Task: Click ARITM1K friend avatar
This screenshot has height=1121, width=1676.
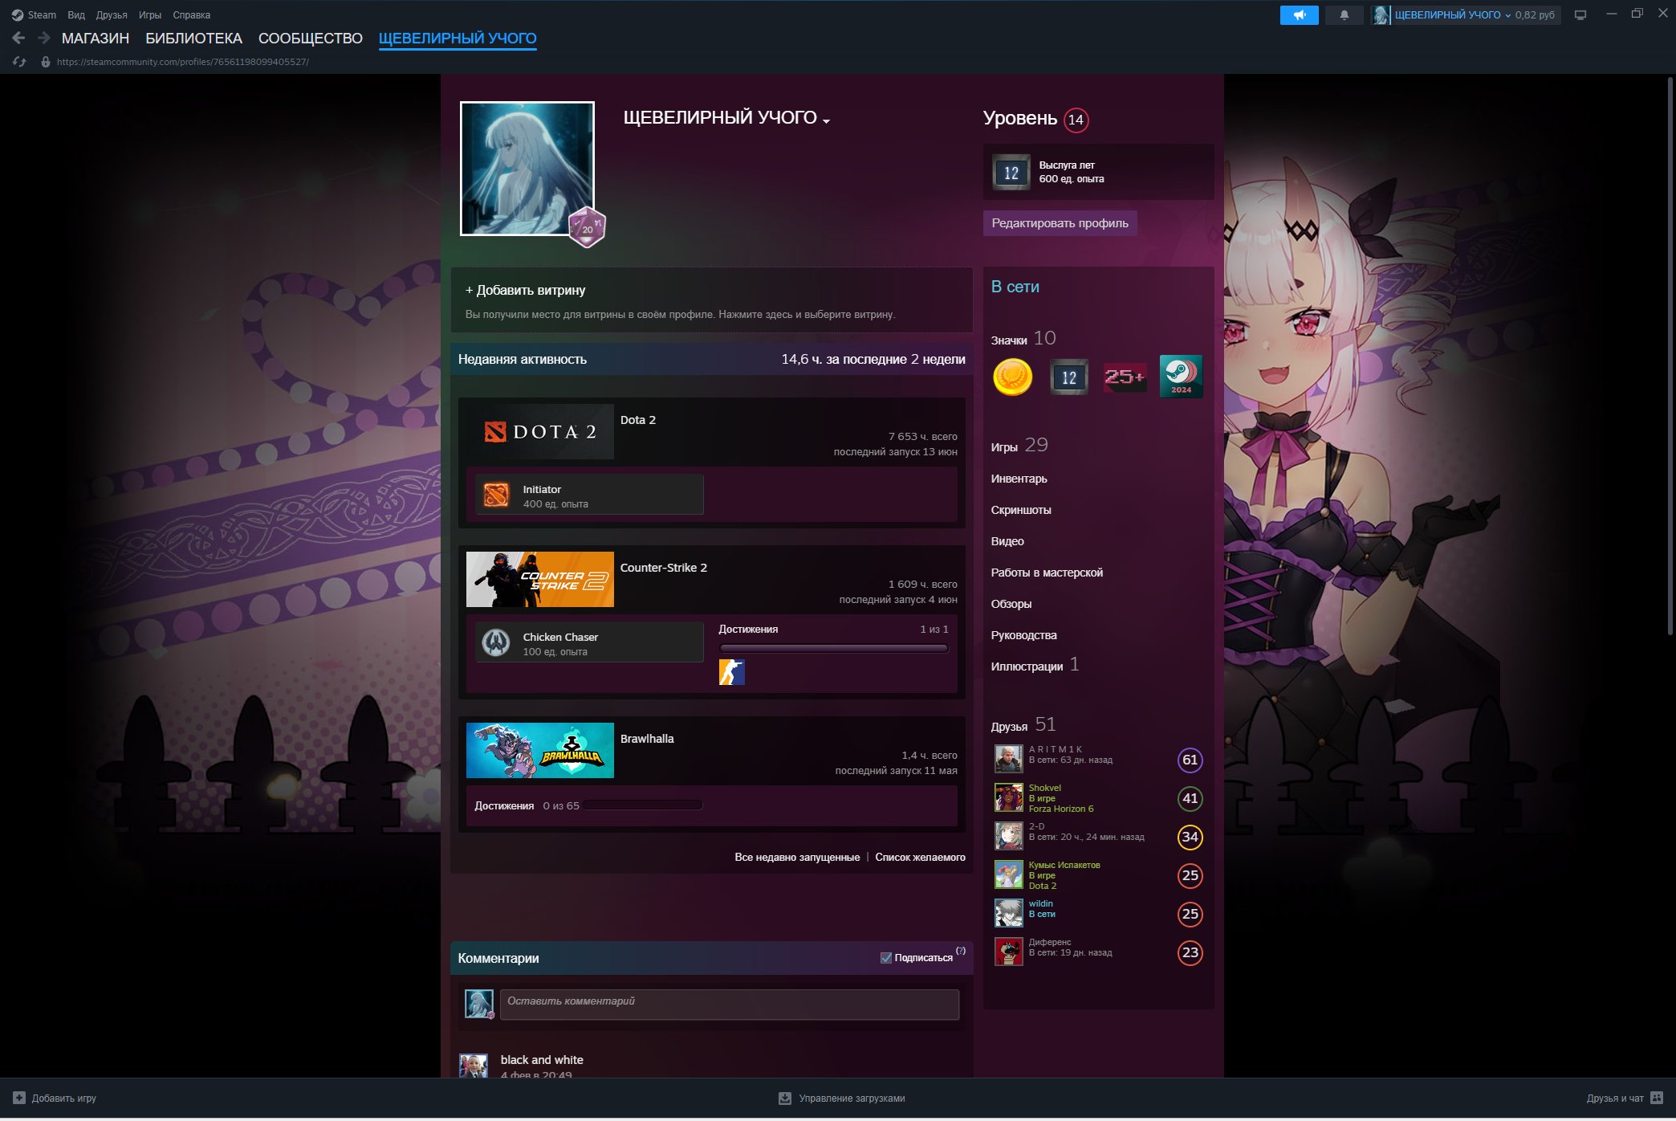Action: click(1009, 759)
